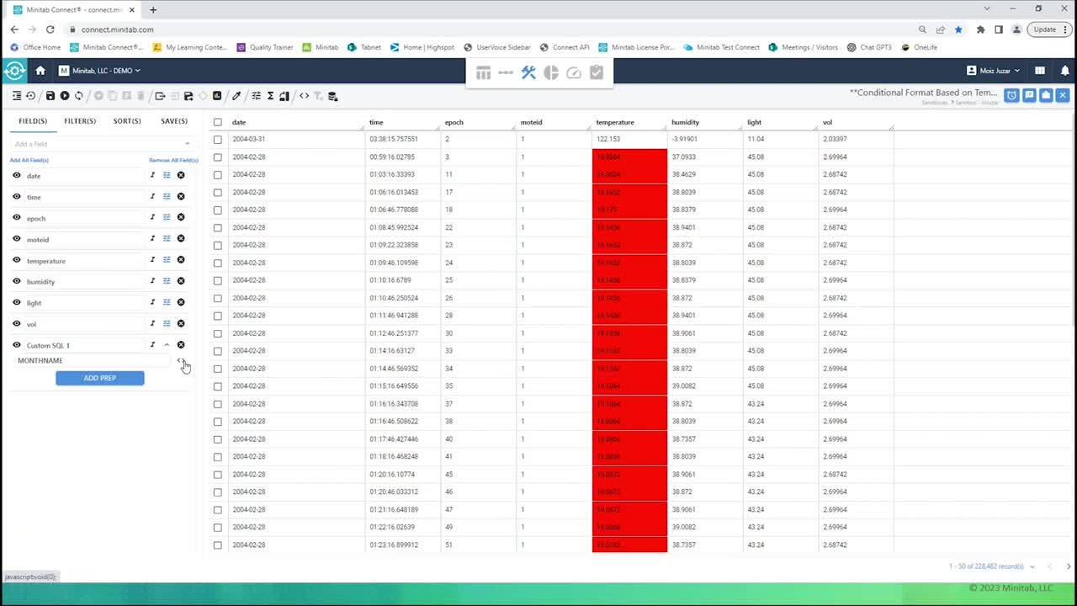Switch to the FILTER(S) tab
1077x606 pixels.
coord(80,120)
